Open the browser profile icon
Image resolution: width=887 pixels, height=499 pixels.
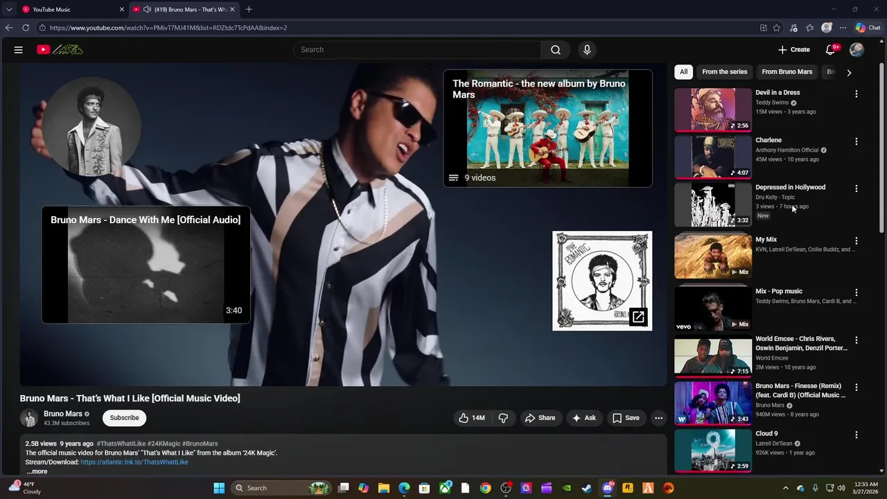coord(826,28)
